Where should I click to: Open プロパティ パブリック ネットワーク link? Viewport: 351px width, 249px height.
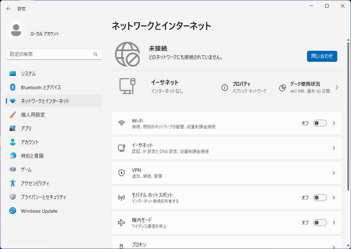(x=244, y=87)
